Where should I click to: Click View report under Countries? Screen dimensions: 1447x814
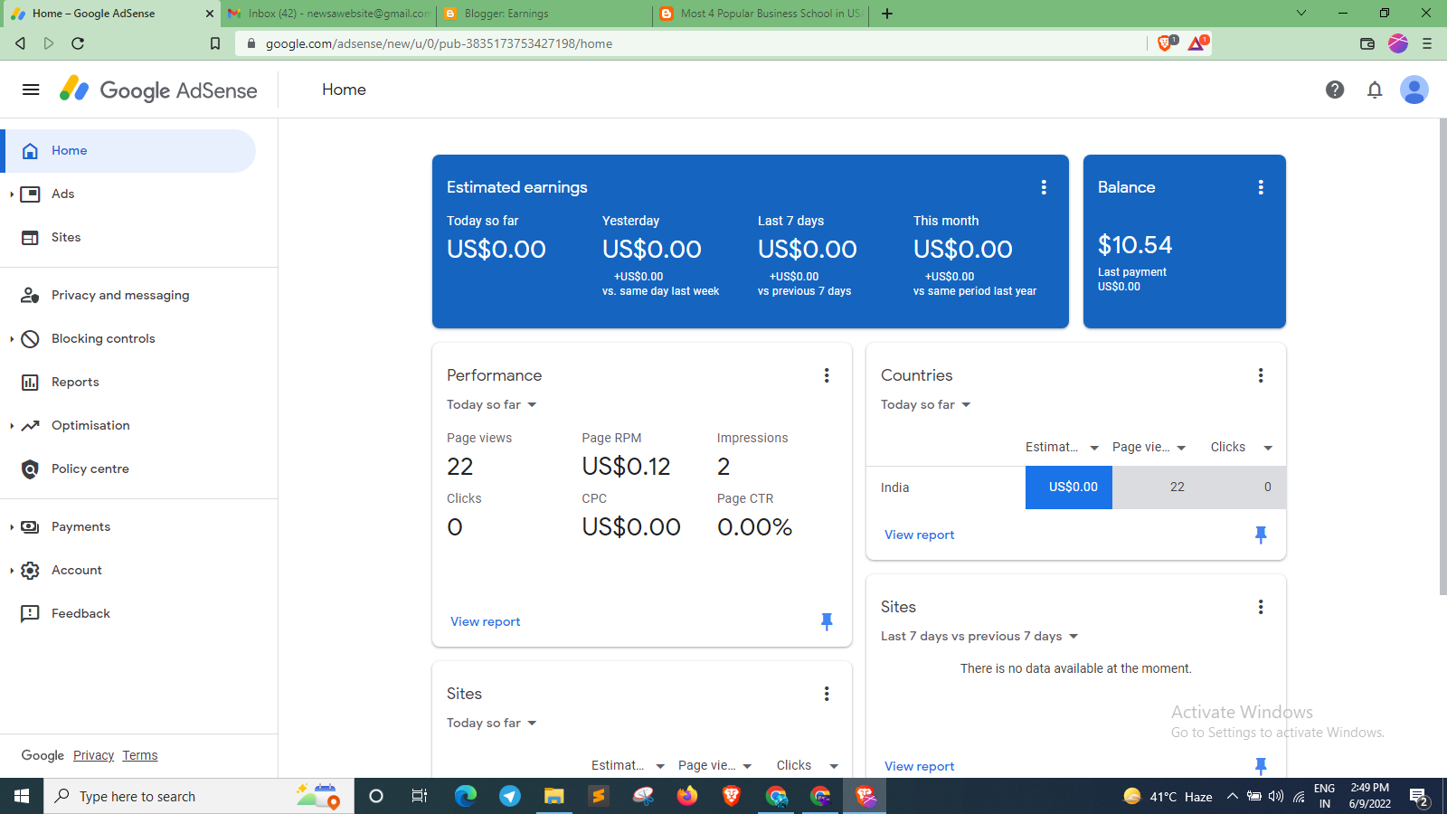[x=920, y=535]
